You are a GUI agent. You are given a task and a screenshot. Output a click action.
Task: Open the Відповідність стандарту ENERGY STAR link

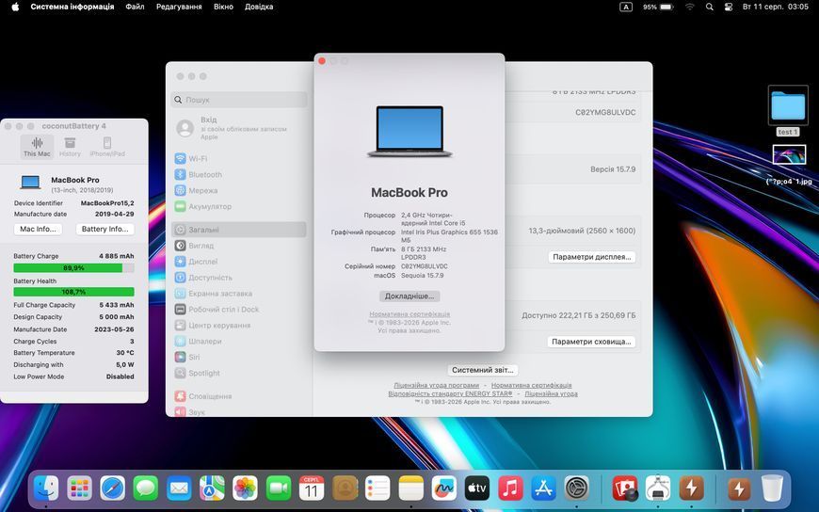click(x=450, y=393)
